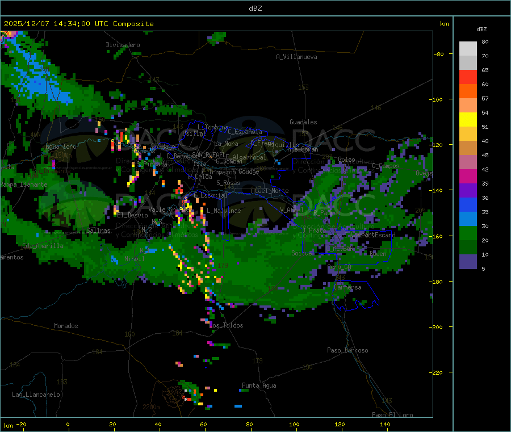Click the 'Agua_Toro' label
The image size is (511, 432).
(x=61, y=146)
